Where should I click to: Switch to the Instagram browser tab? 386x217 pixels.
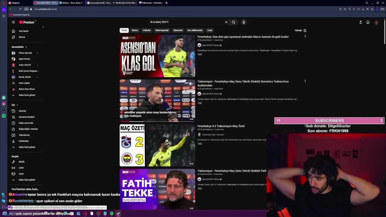point(20,3)
